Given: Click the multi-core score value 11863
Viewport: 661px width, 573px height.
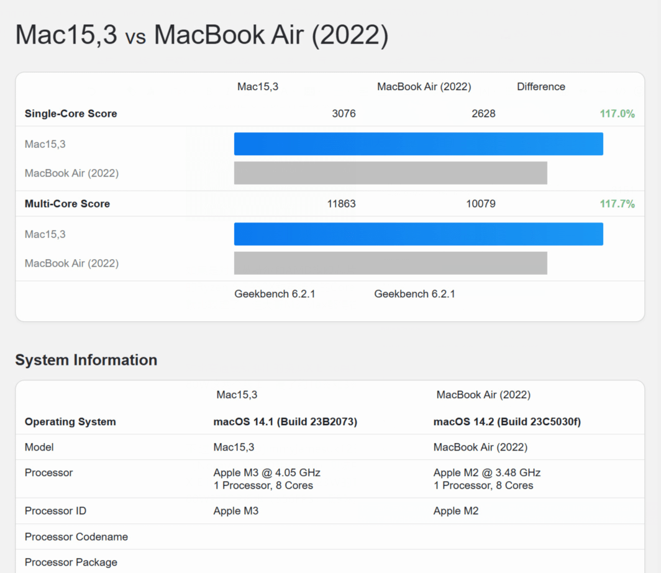Looking at the screenshot, I should coord(341,204).
